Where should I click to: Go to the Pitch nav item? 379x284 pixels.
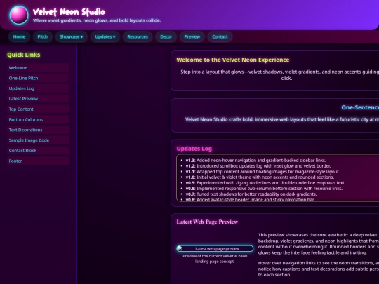click(x=43, y=36)
